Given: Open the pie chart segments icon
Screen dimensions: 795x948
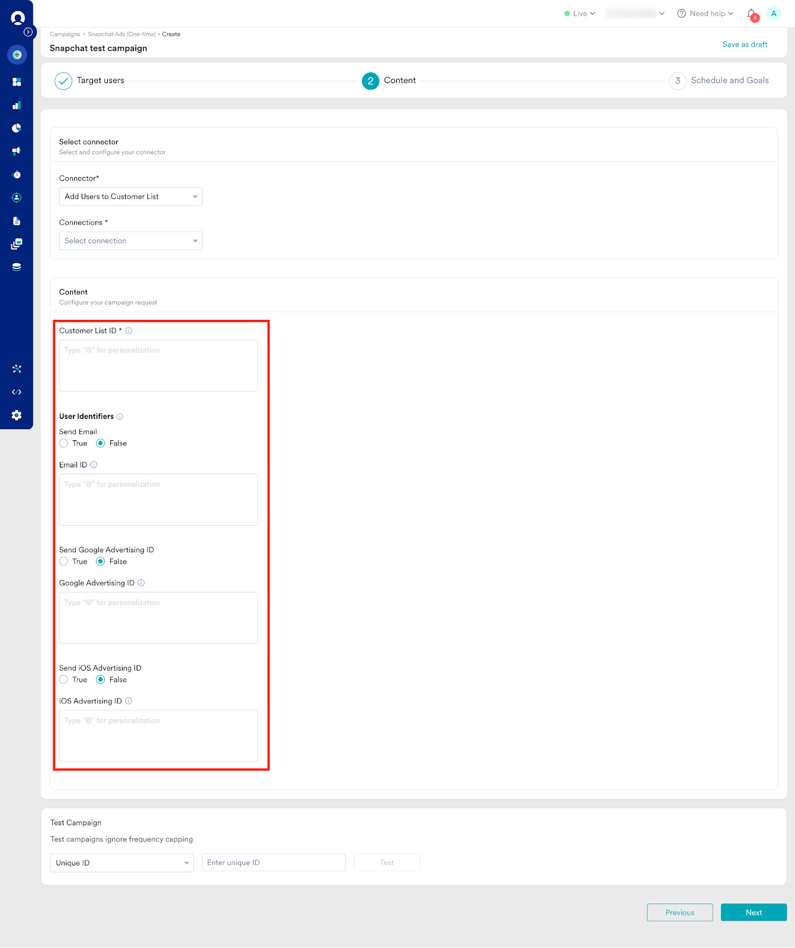Looking at the screenshot, I should (17, 128).
